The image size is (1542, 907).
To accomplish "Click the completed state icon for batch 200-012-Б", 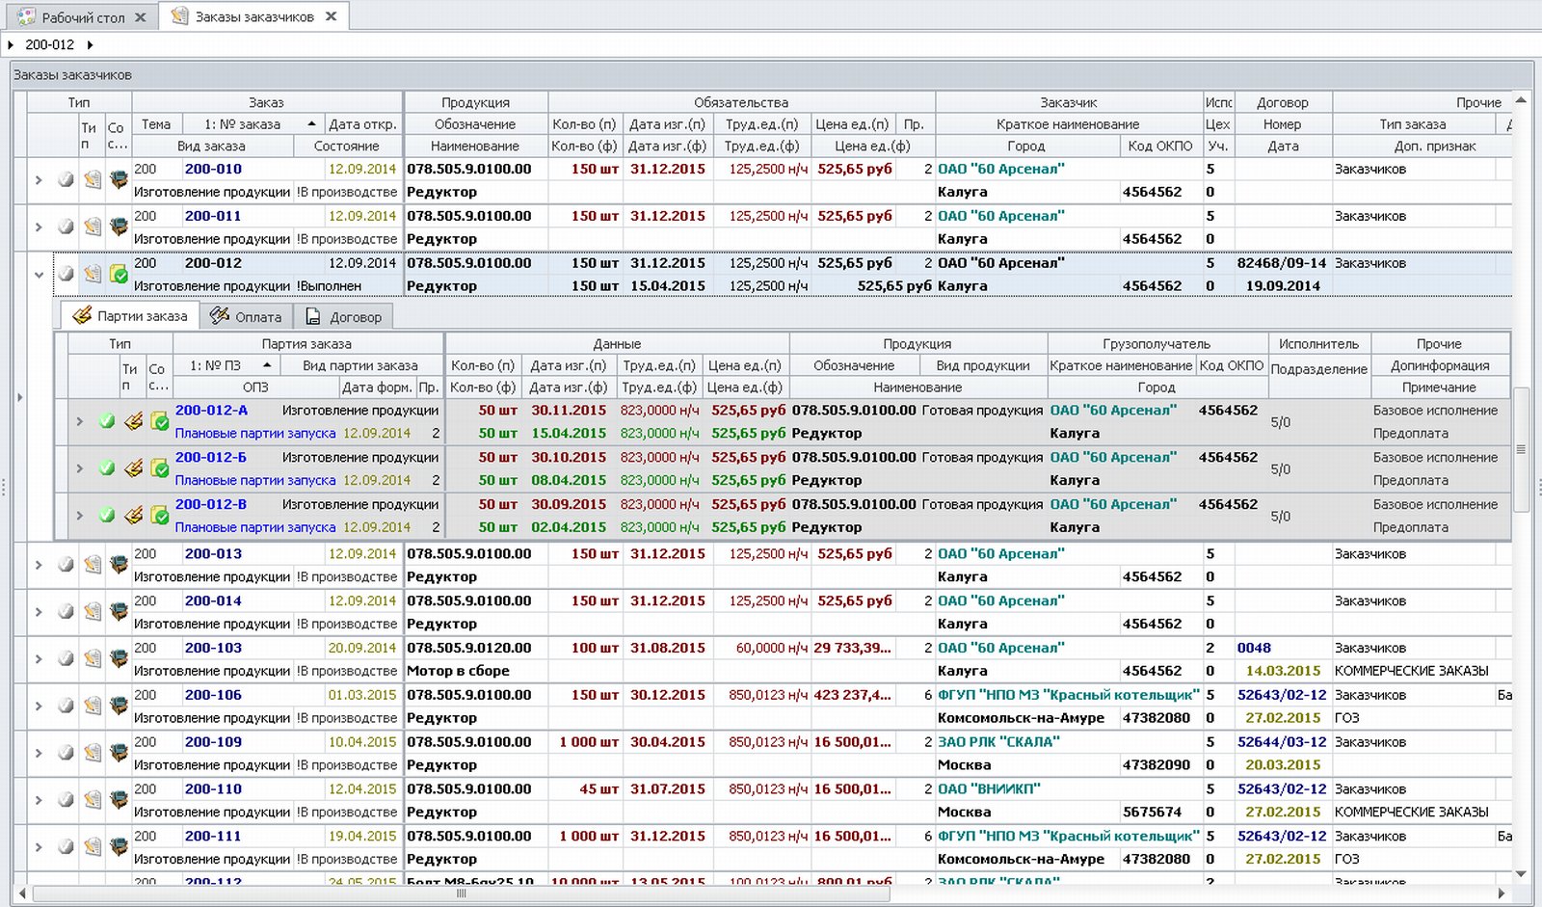I will tap(160, 468).
